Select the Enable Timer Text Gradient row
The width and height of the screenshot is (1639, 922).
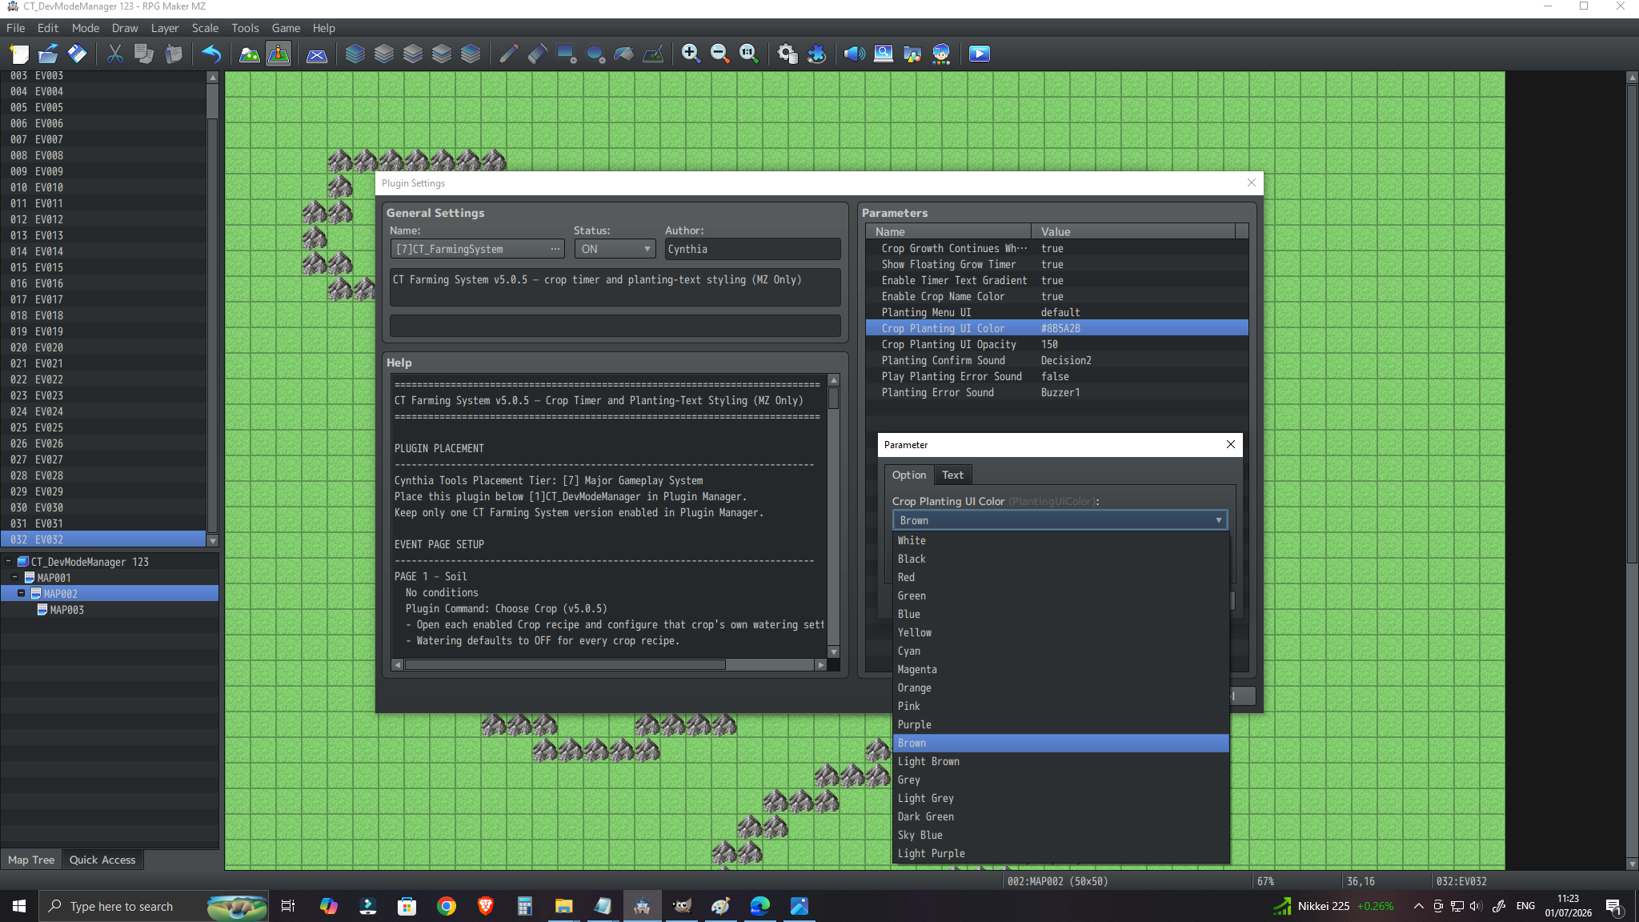pos(1056,280)
